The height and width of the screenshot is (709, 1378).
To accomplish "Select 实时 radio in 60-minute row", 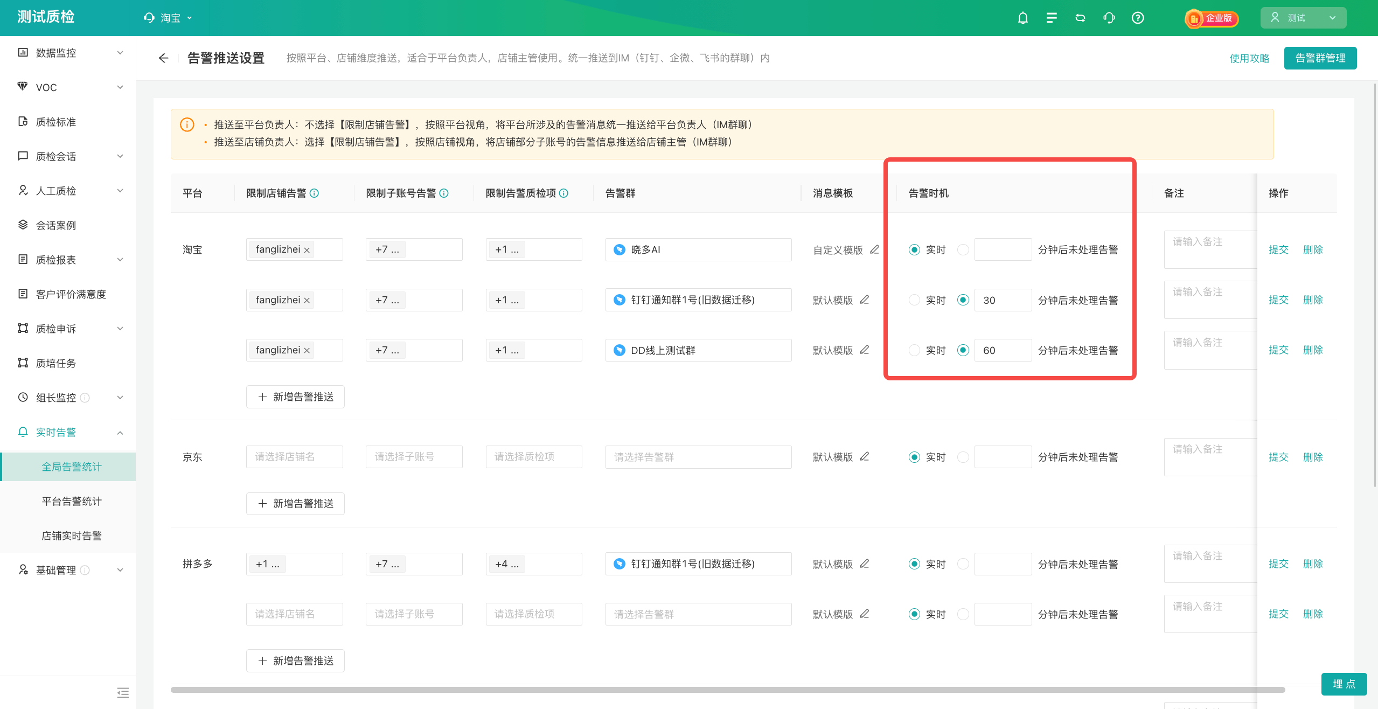I will [914, 350].
